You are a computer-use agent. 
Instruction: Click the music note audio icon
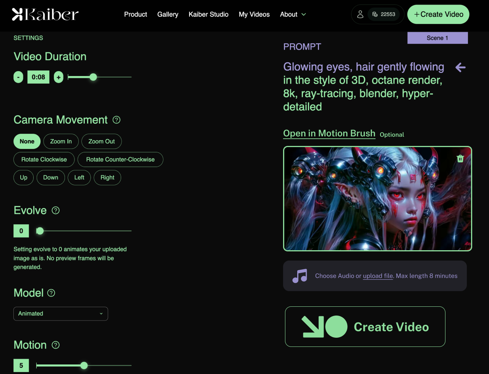click(300, 276)
